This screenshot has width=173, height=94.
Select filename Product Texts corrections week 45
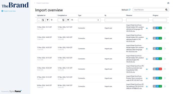pos(134,78)
